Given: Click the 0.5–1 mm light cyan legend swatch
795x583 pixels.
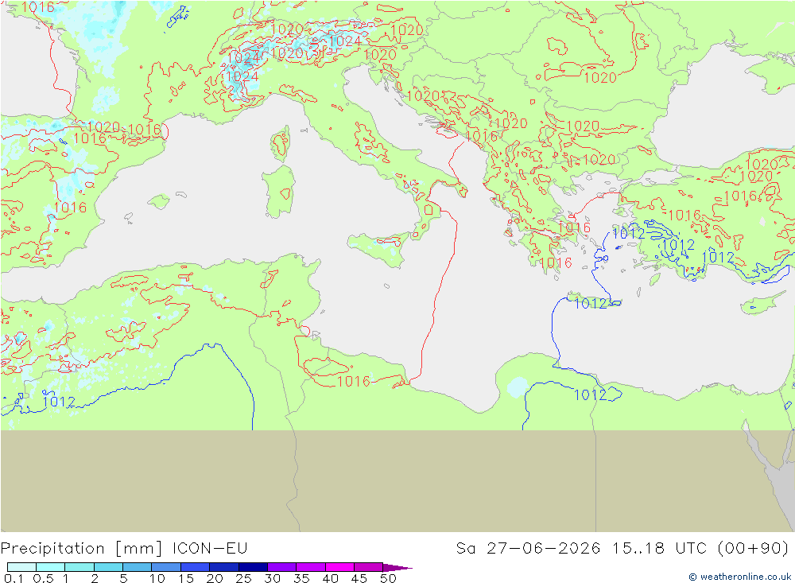Looking at the screenshot, I should 51,567.
